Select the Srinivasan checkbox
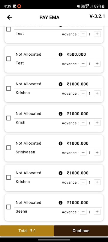This screenshot has width=108, height=242. pos(9,148)
